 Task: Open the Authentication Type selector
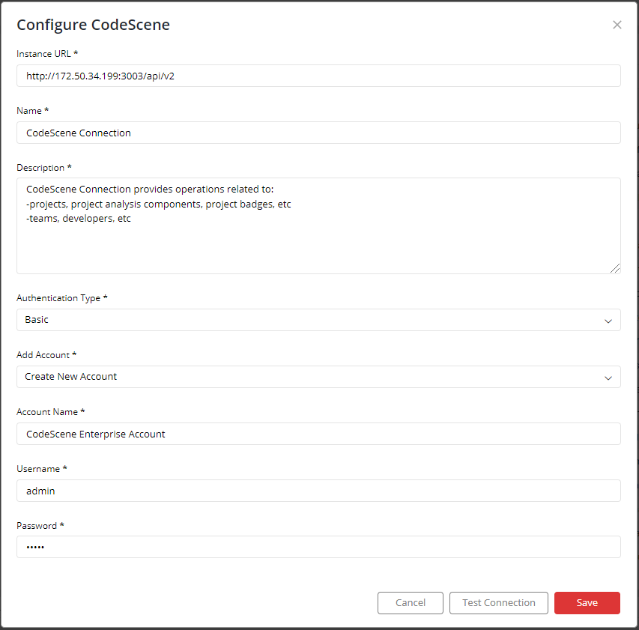click(x=318, y=320)
